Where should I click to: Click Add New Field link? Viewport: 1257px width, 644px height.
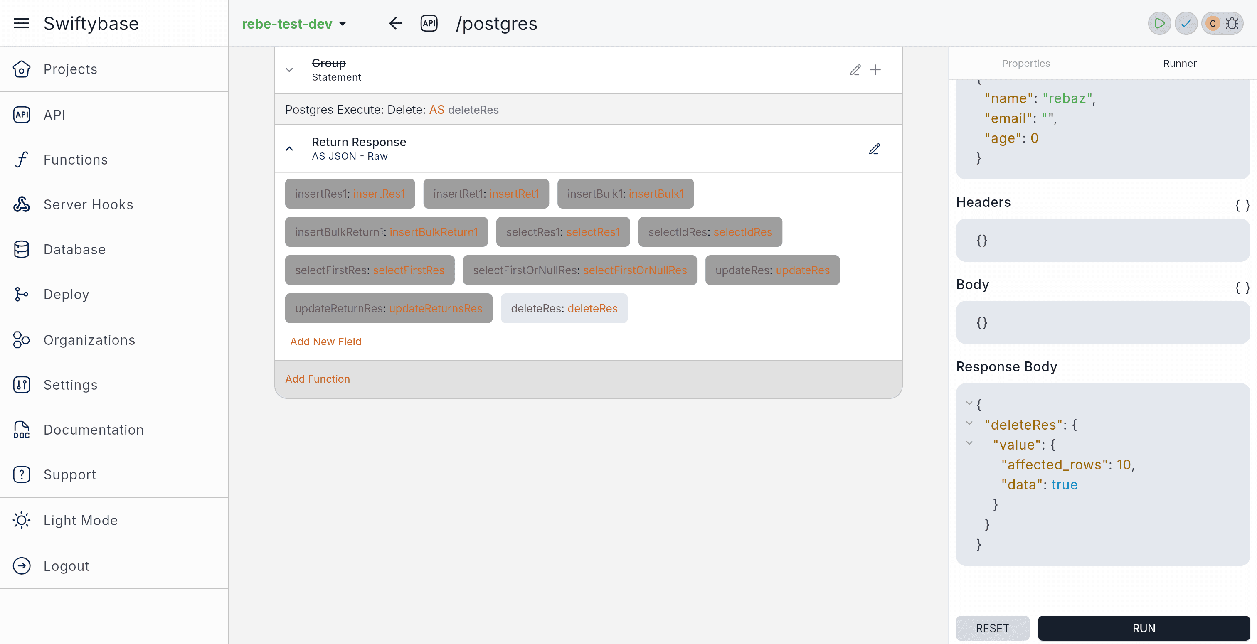[325, 342]
